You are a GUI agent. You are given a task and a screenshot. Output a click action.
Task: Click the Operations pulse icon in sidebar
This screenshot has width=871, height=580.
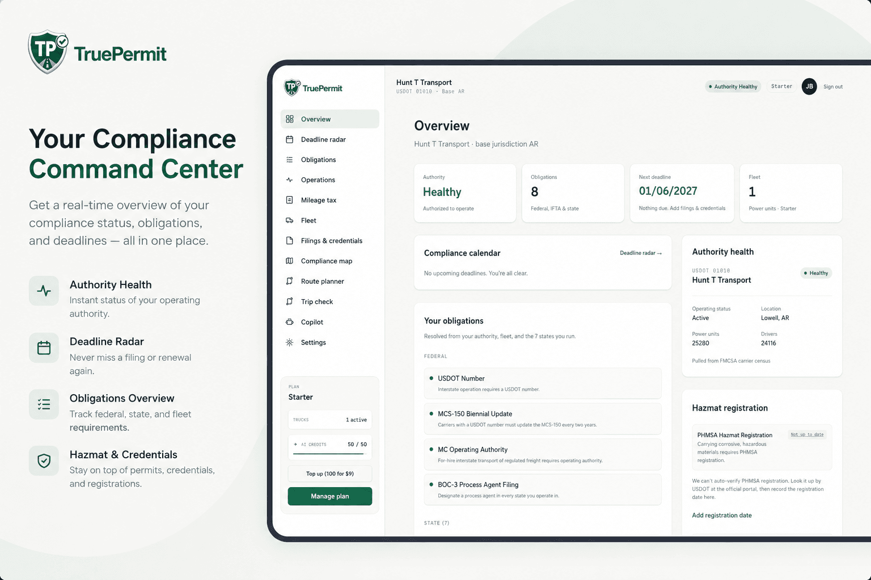[290, 180]
